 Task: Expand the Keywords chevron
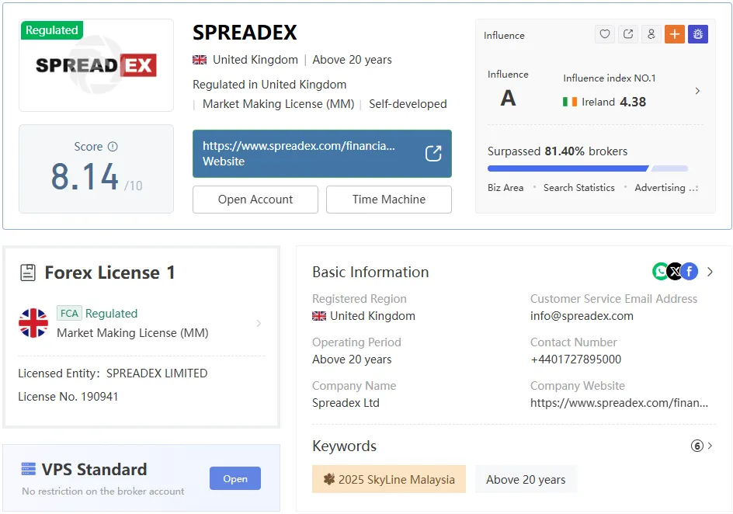(710, 446)
